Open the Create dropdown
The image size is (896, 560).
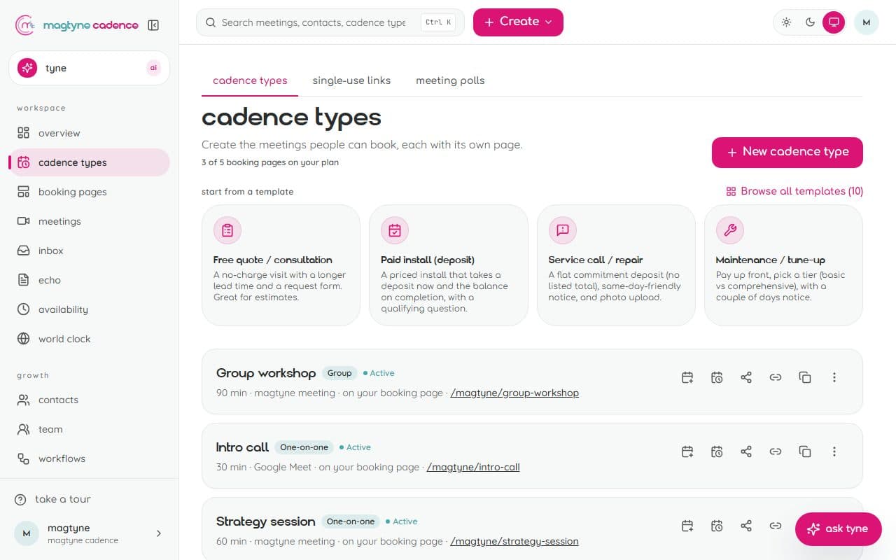518,22
